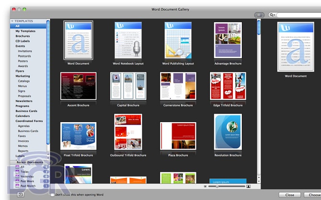Open the Memos subcategory
Screen dimensions: 321x200
coord(23,146)
